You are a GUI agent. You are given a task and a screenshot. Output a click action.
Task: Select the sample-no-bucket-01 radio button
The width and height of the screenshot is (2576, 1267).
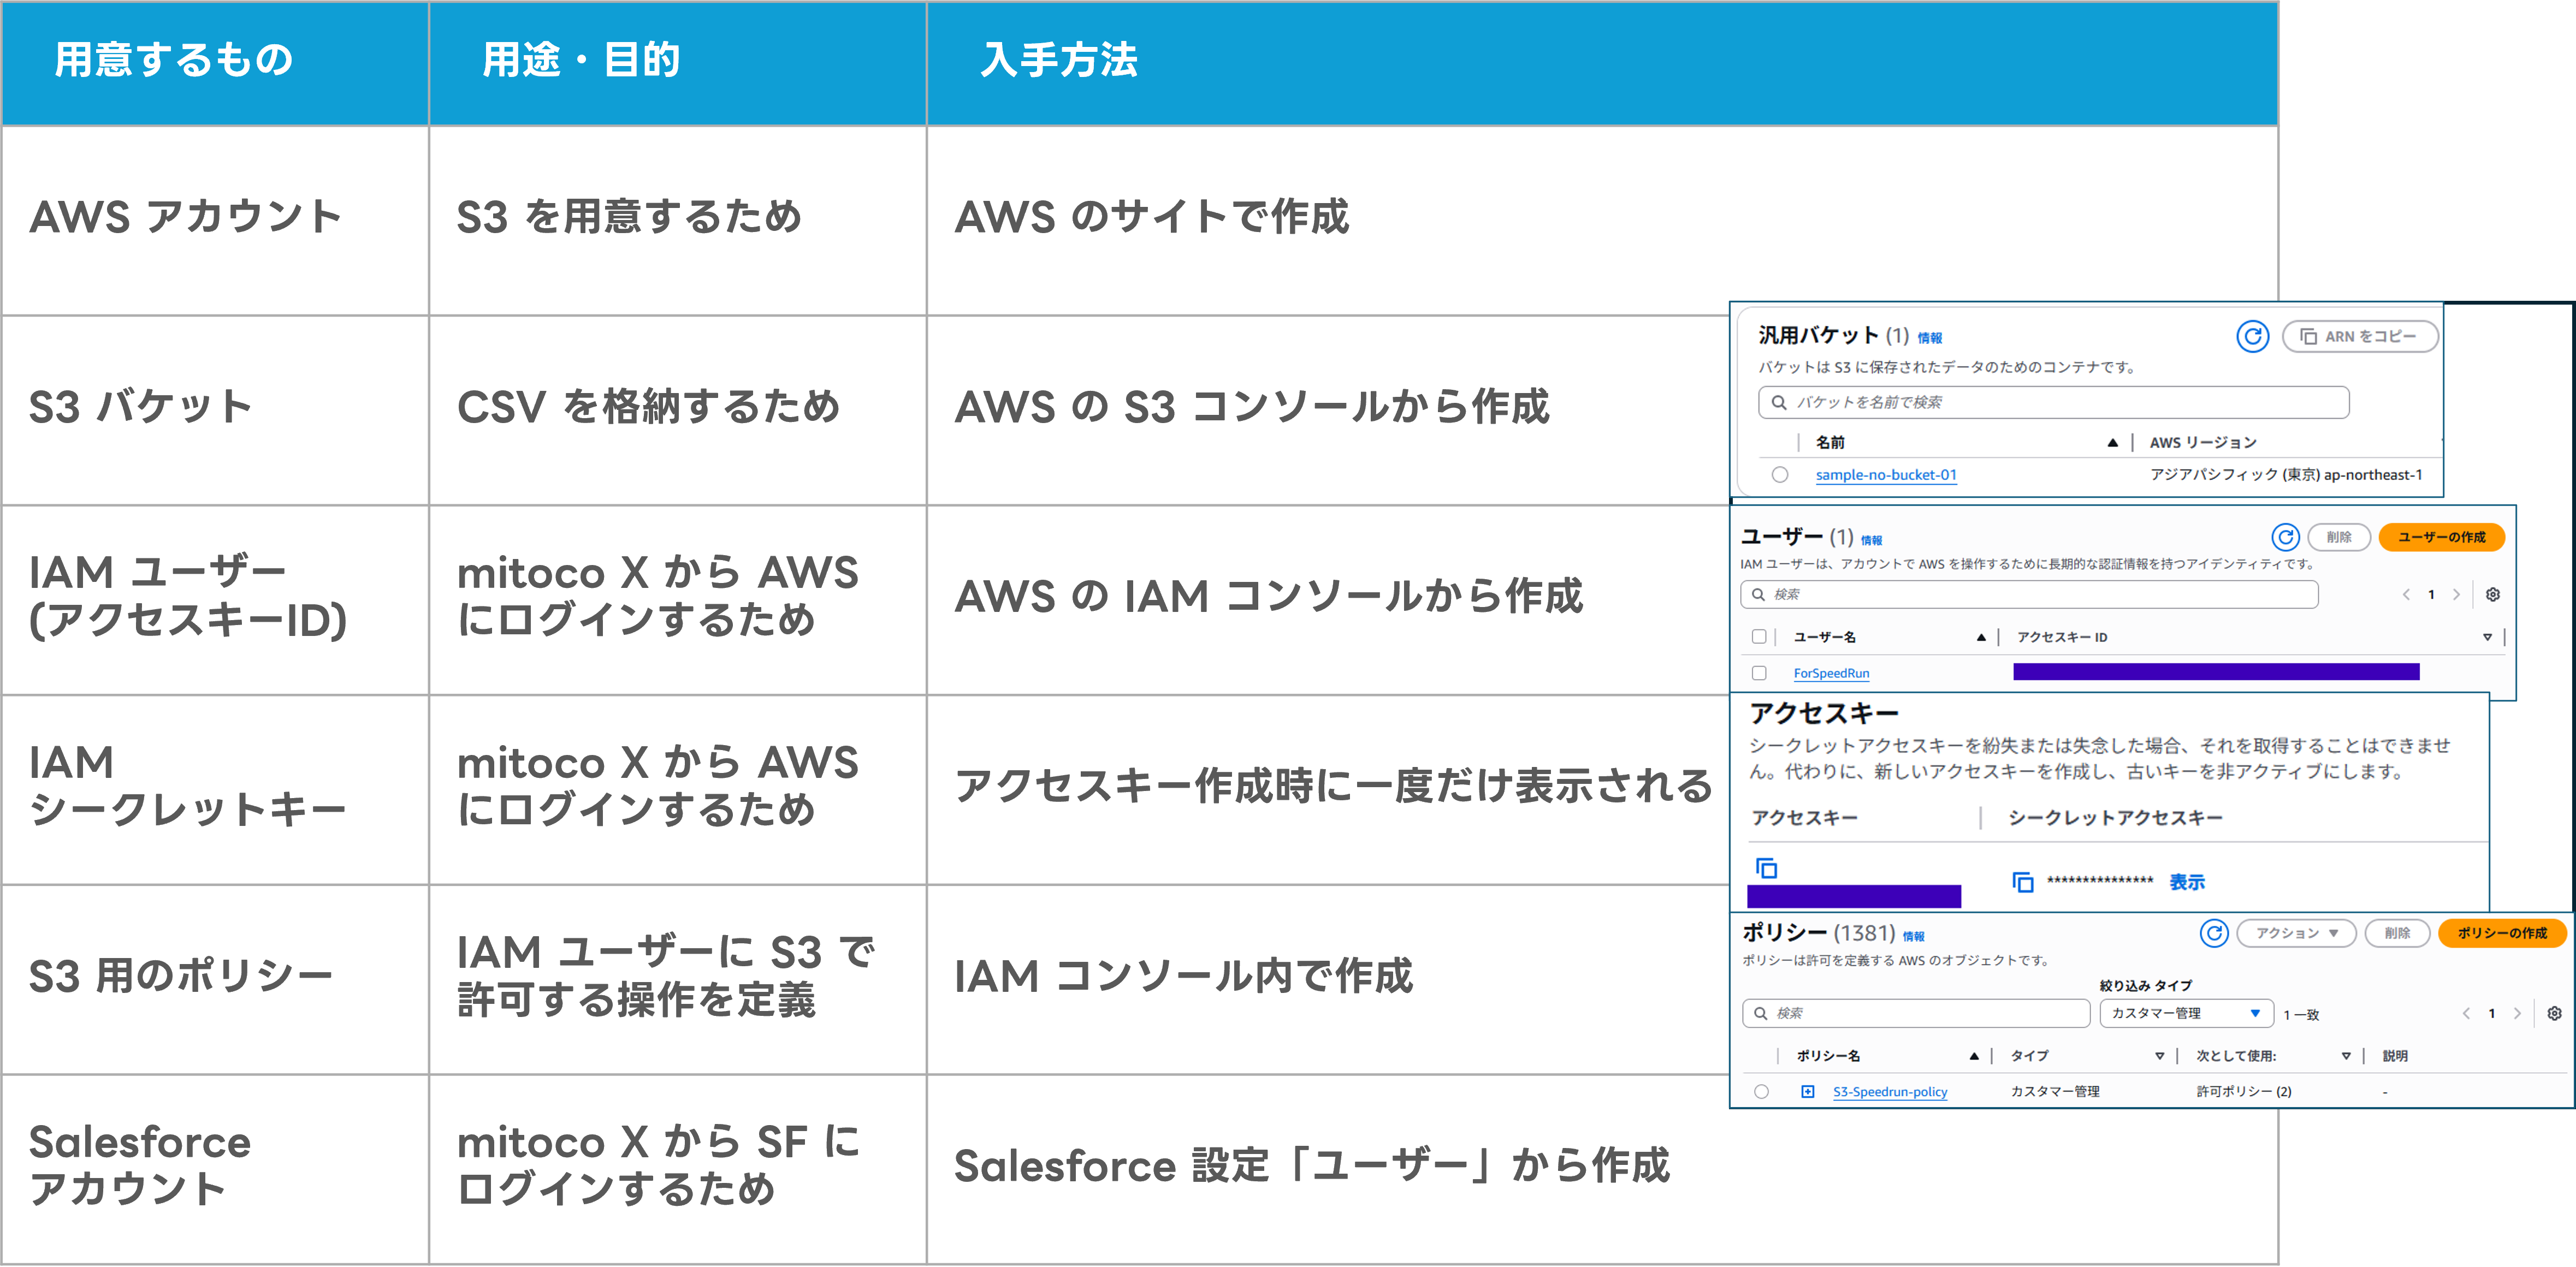(1780, 474)
